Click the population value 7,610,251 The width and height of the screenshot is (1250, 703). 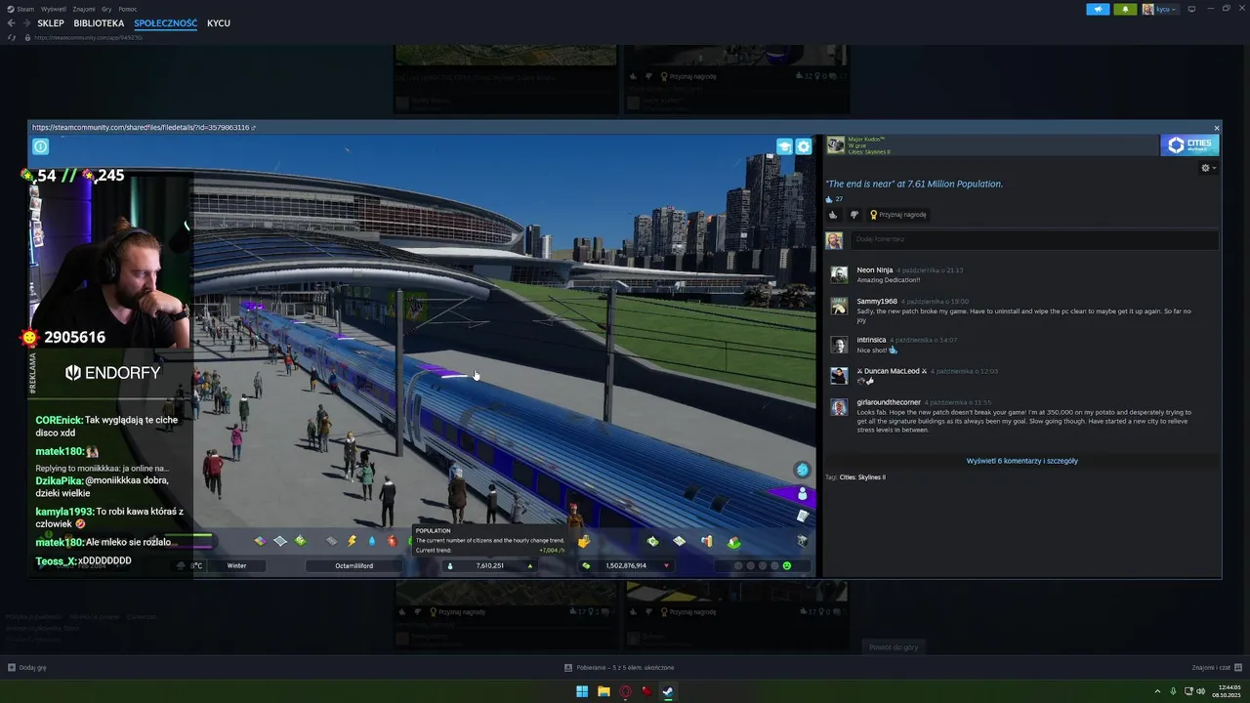[x=489, y=565]
